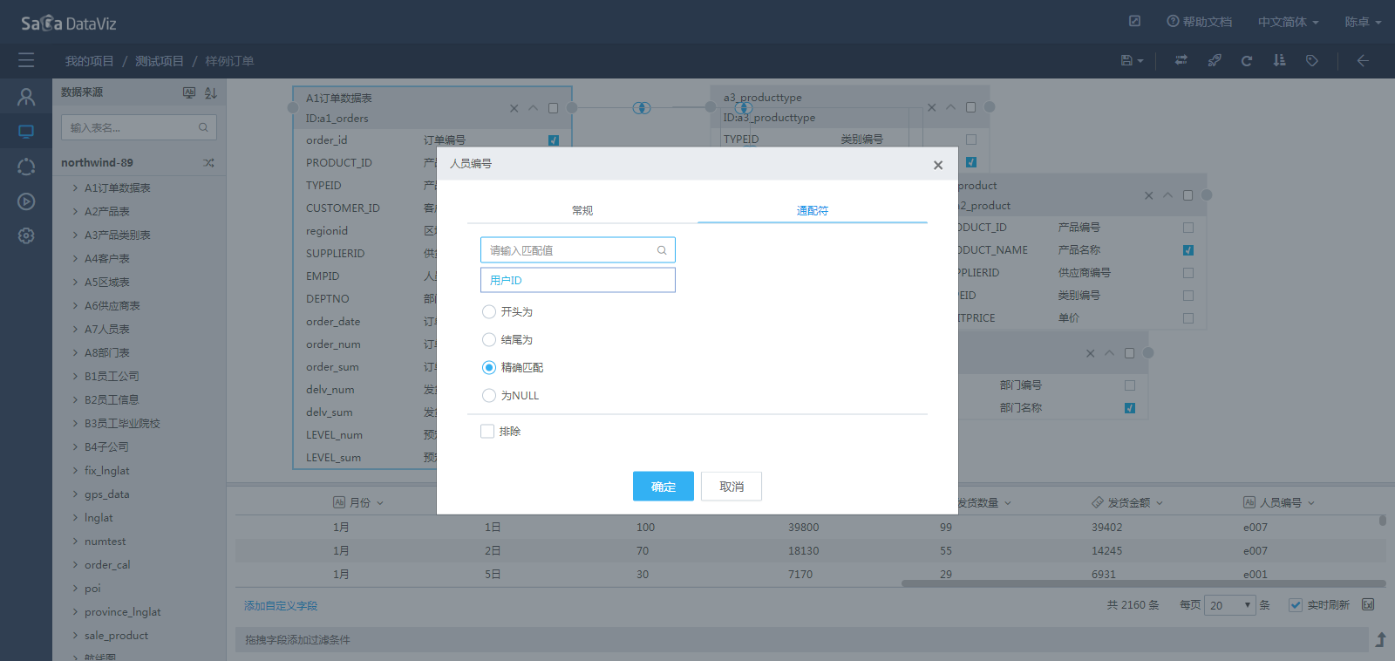Switch to the 通配符 tab
This screenshot has width=1395, height=661.
coord(813,210)
